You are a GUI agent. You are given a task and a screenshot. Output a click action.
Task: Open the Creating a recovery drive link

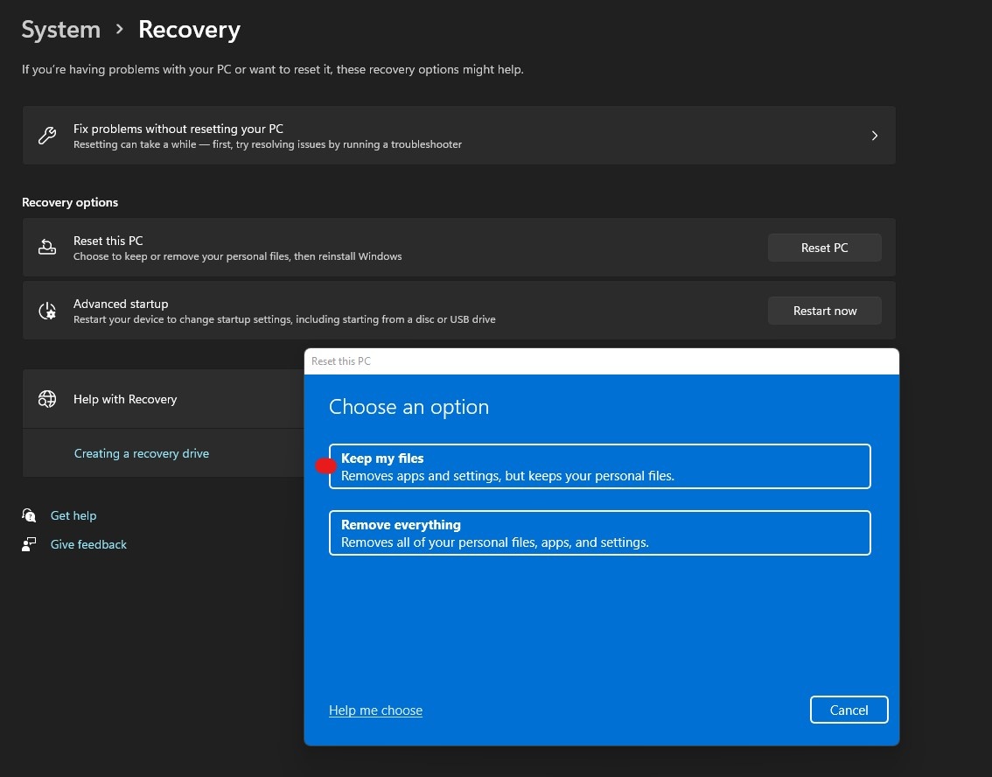142,453
